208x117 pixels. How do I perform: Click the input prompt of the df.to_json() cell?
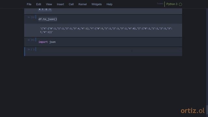[x=31, y=17]
